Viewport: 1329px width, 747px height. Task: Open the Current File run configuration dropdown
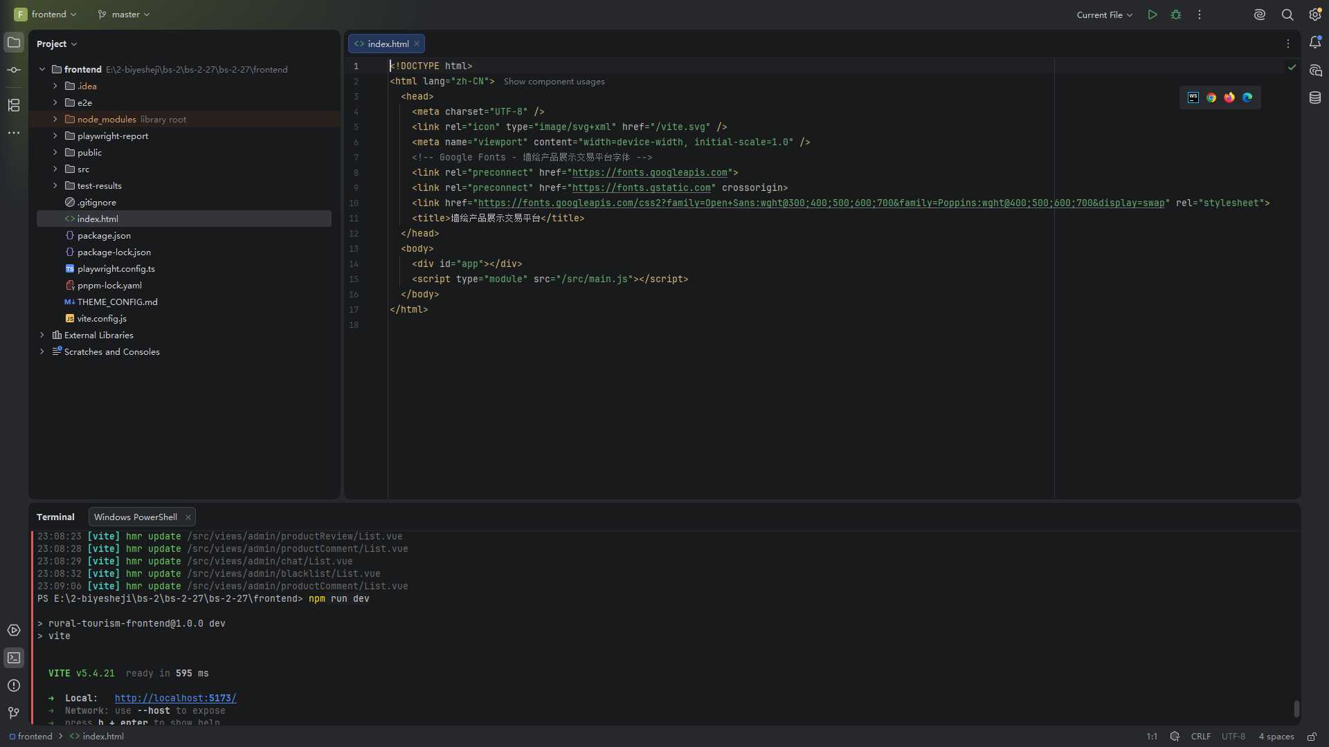(x=1105, y=15)
